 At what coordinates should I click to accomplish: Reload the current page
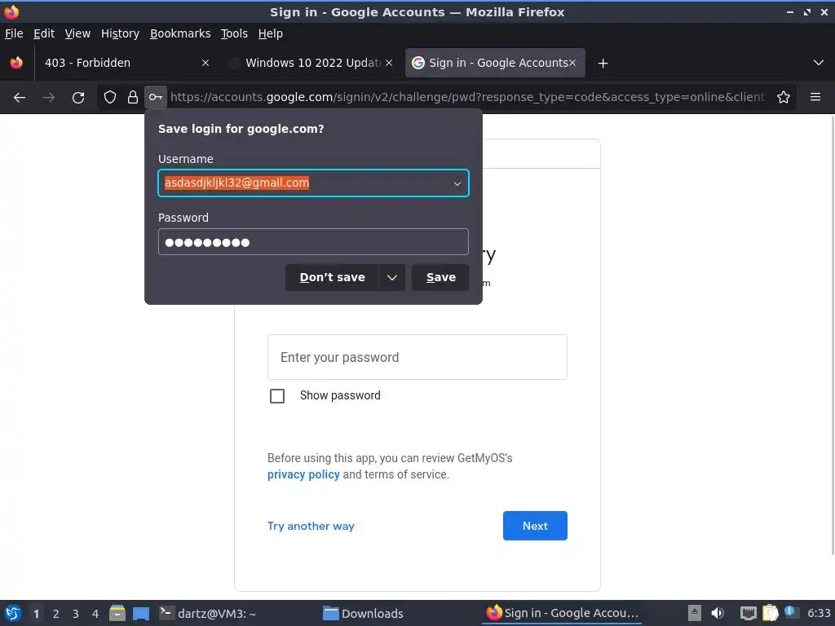pyautogui.click(x=78, y=98)
